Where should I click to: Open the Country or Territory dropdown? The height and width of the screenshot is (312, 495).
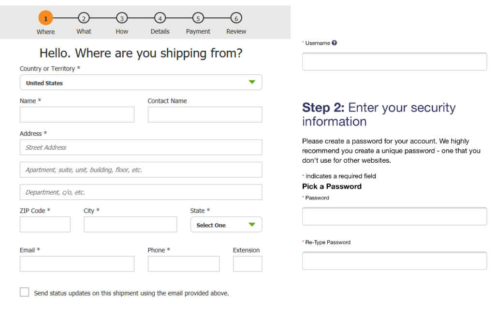pos(141,82)
